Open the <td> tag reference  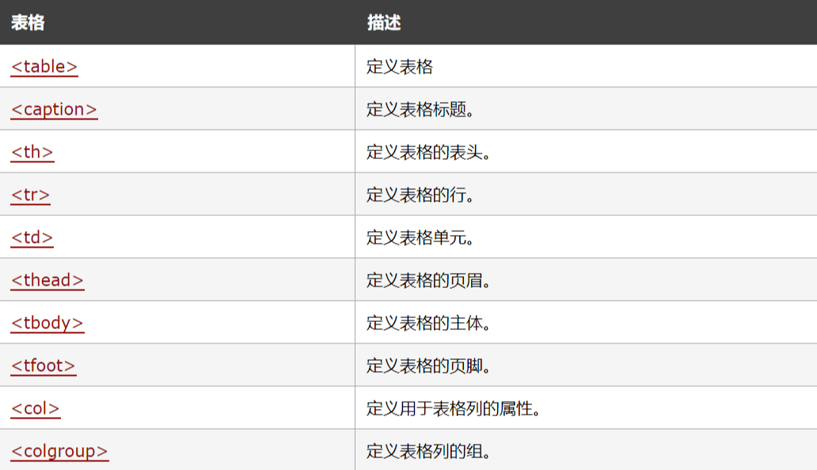point(32,237)
